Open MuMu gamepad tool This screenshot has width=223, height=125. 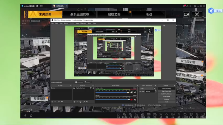pos(155,115)
